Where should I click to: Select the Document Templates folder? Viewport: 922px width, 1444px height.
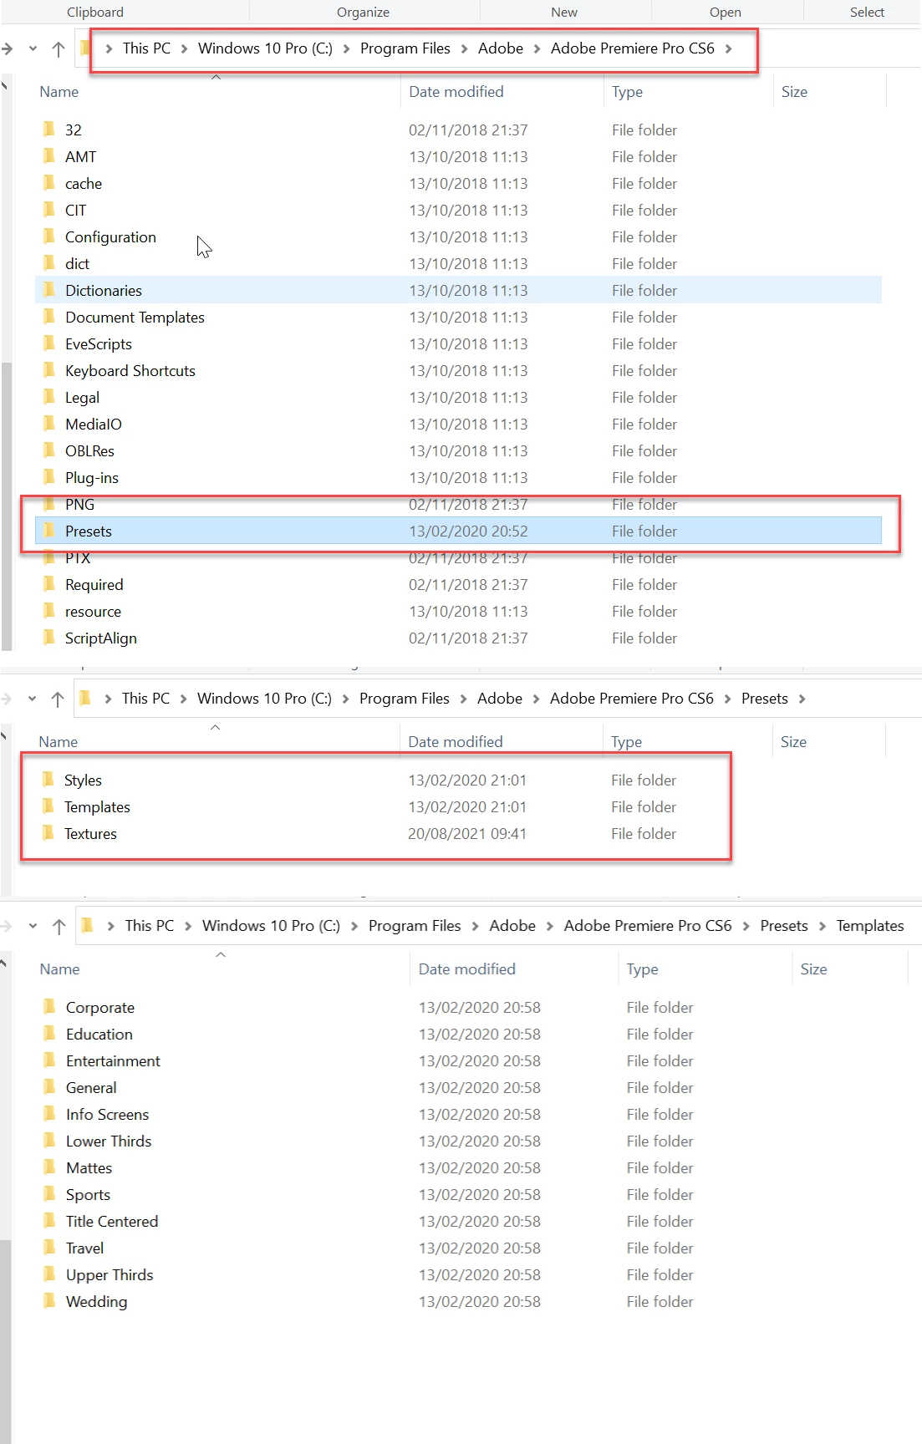[135, 318]
